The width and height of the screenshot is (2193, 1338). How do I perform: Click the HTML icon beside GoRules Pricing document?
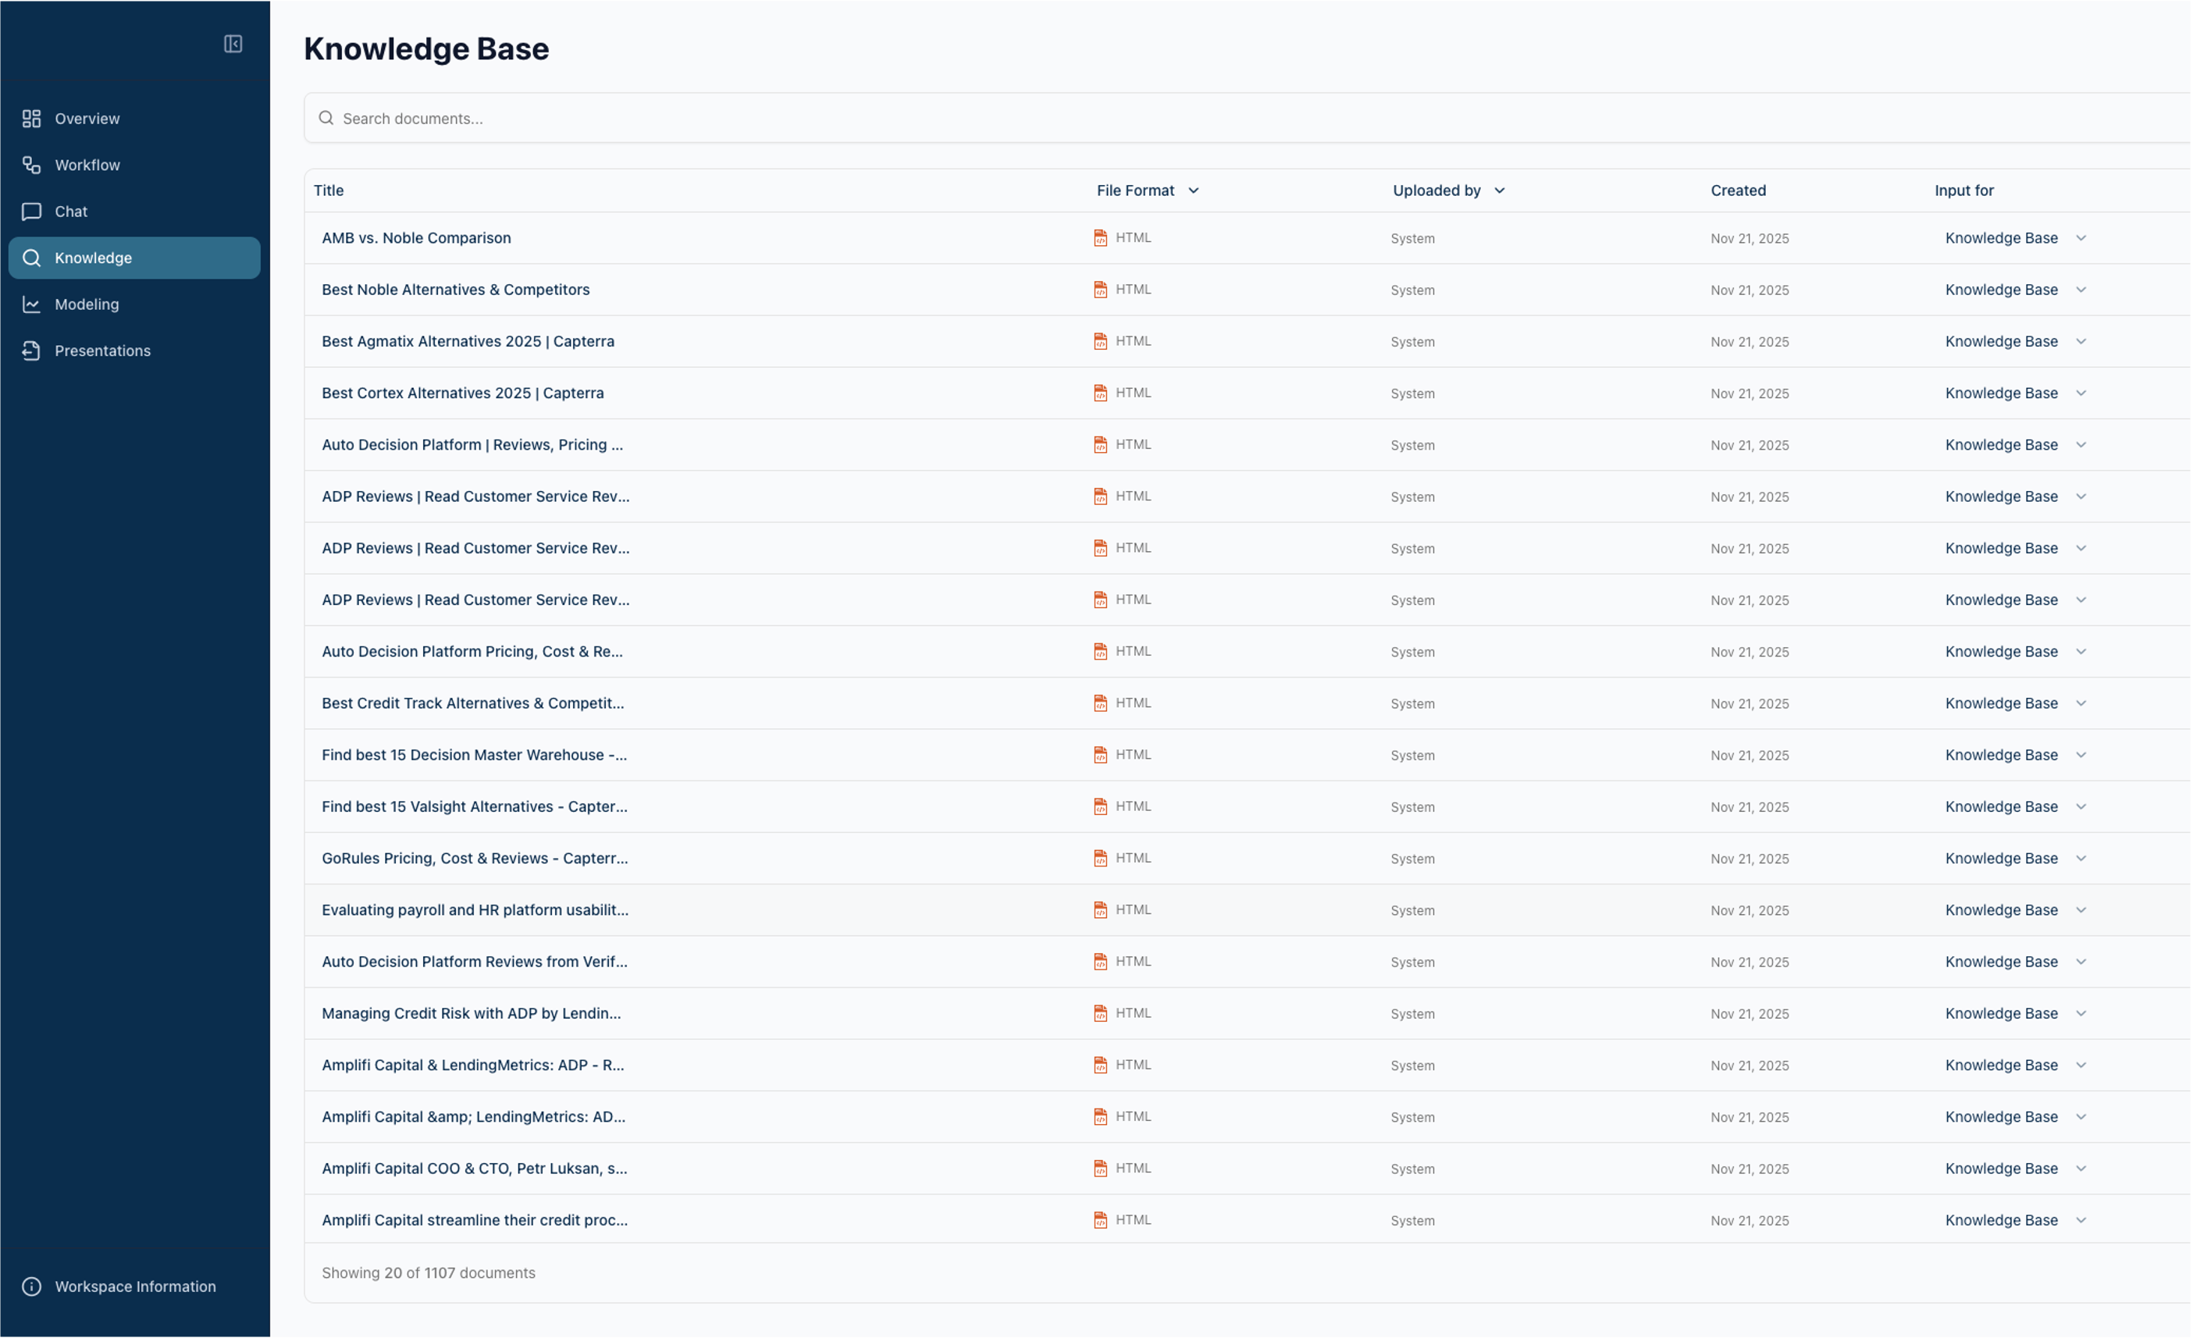click(x=1100, y=858)
